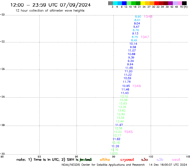Click the green wave height value 12.44

[120, 121]
